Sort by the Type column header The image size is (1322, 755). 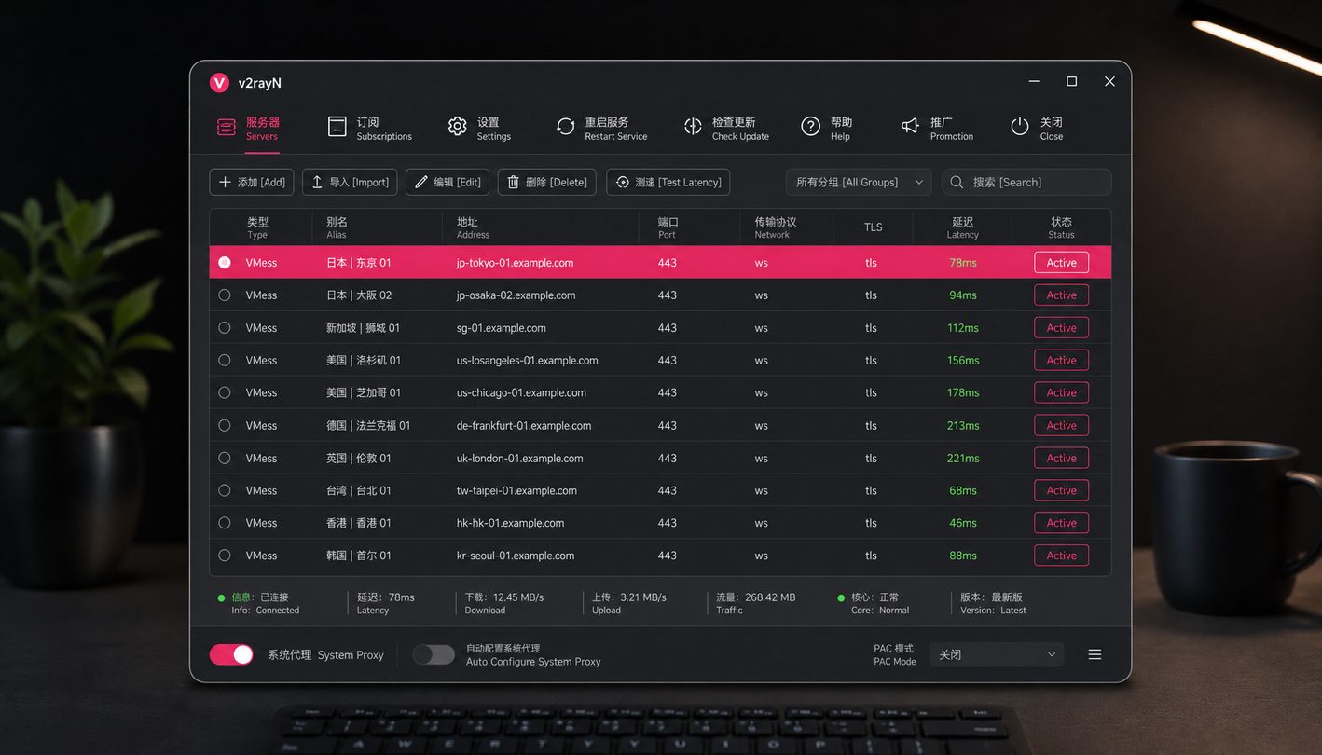[x=257, y=227]
